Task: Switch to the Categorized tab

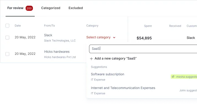Action: click(51, 8)
